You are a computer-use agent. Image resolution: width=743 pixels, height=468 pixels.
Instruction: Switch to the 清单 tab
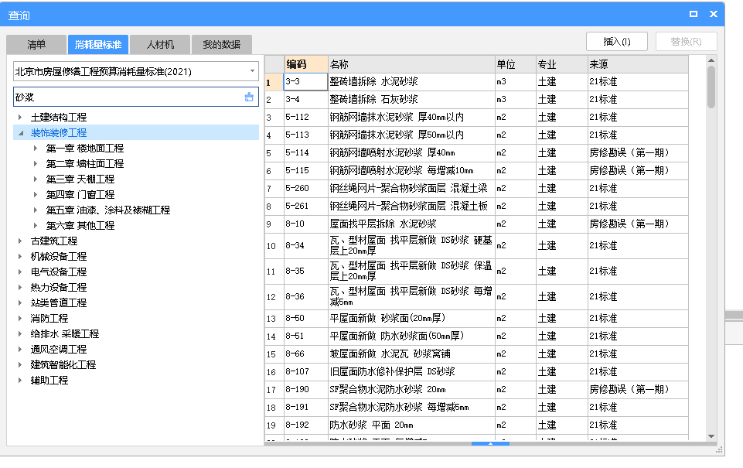click(x=36, y=45)
